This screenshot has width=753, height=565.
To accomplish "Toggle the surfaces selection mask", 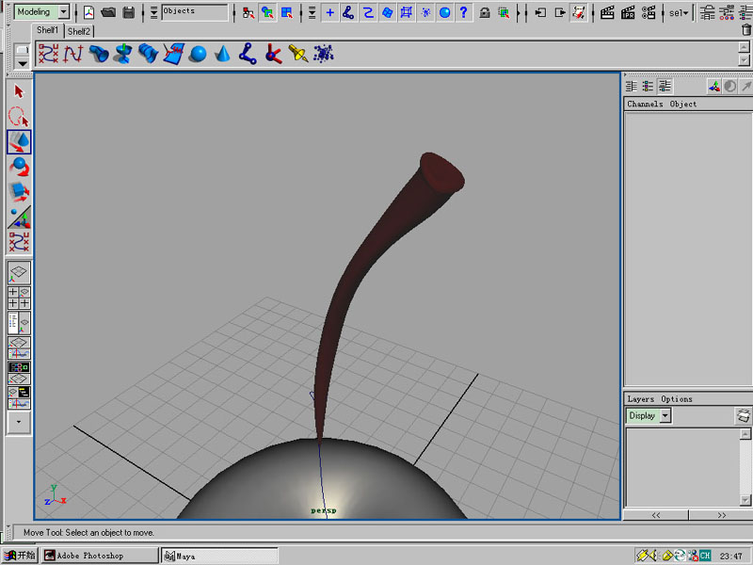I will coord(387,12).
